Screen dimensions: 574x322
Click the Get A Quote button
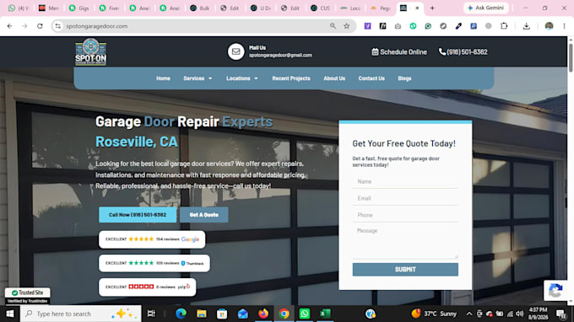[204, 215]
